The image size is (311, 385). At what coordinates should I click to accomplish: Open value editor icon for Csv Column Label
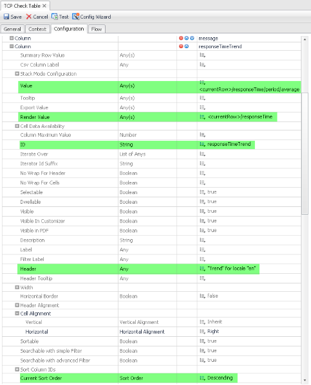[x=202, y=65]
